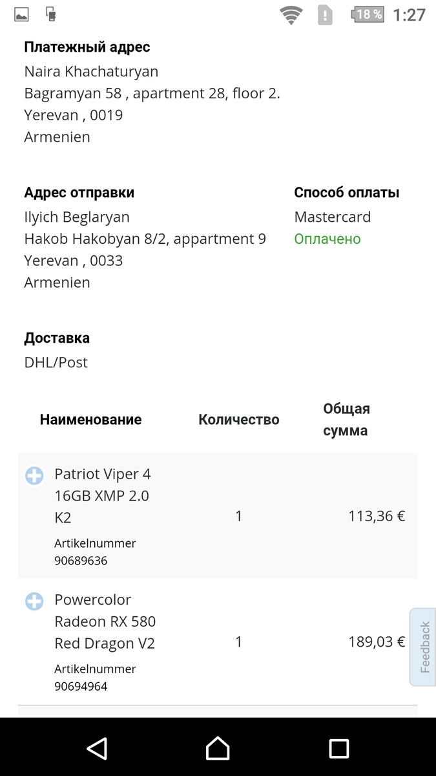Viewport: 436px width, 776px height.
Task: Tap the 1:27 clock in status bar
Action: 409,14
